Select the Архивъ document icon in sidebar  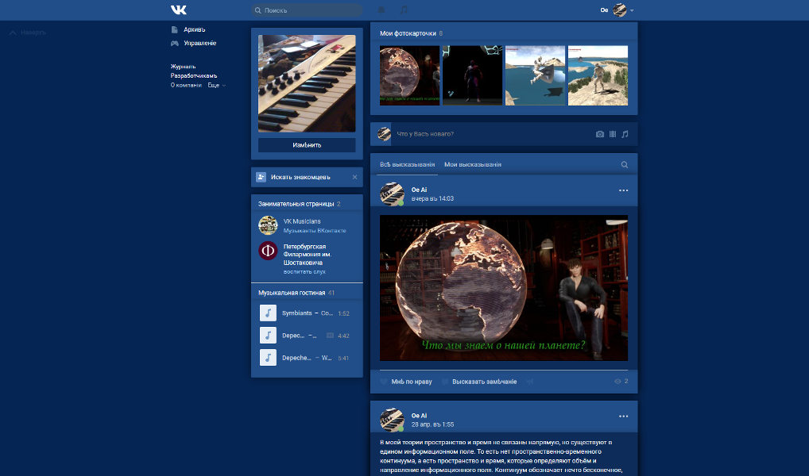(x=173, y=29)
